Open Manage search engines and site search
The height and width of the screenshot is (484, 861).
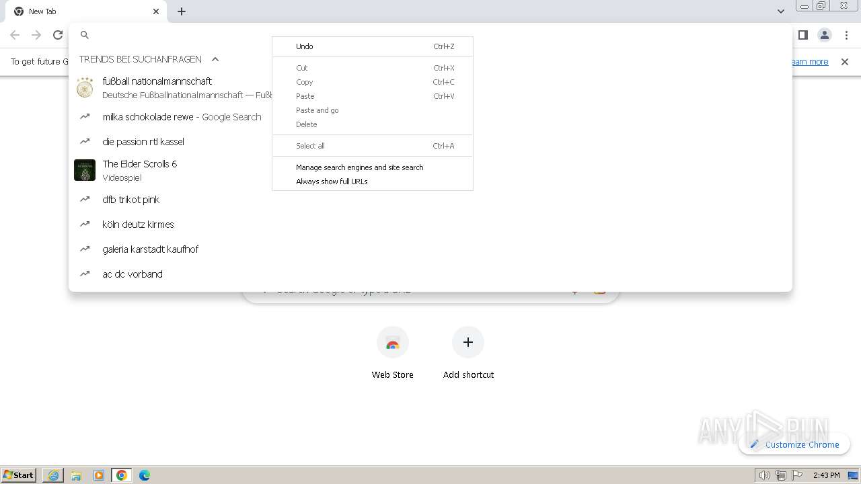pyautogui.click(x=373, y=167)
